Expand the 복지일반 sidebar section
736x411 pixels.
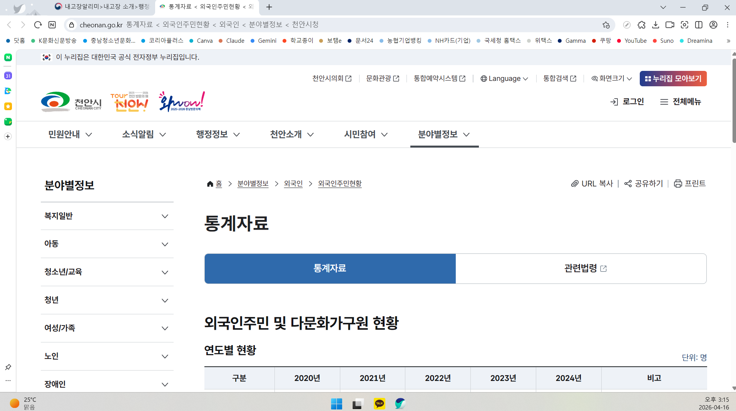pyautogui.click(x=165, y=216)
